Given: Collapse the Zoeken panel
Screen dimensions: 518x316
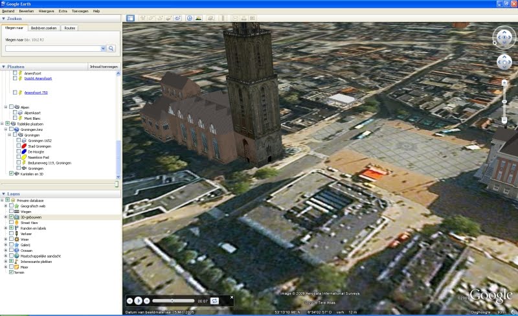Looking at the screenshot, I should (x=3, y=19).
